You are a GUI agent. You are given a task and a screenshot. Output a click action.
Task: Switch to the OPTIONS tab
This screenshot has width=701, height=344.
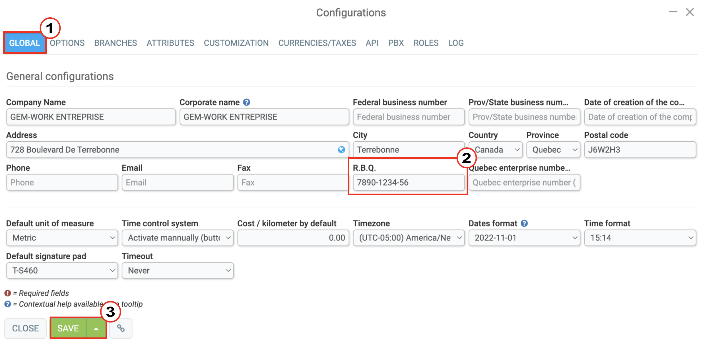[67, 43]
